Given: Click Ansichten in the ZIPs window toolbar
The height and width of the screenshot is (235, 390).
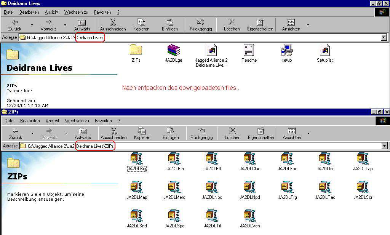Looking at the screenshot, I should (292, 134).
